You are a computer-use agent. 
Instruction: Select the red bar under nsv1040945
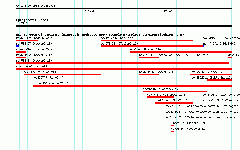pos(147,41)
